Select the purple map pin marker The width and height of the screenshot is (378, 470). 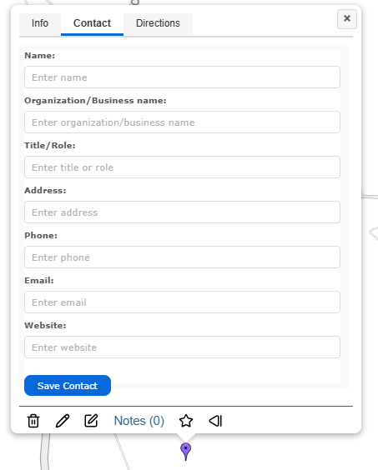[186, 451]
